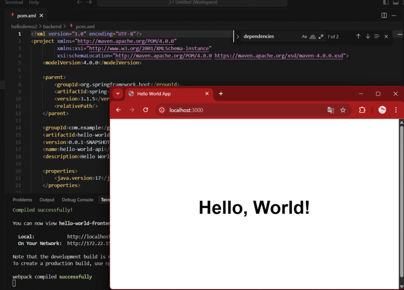Close the pom.xml editor tab

[x=41, y=16]
